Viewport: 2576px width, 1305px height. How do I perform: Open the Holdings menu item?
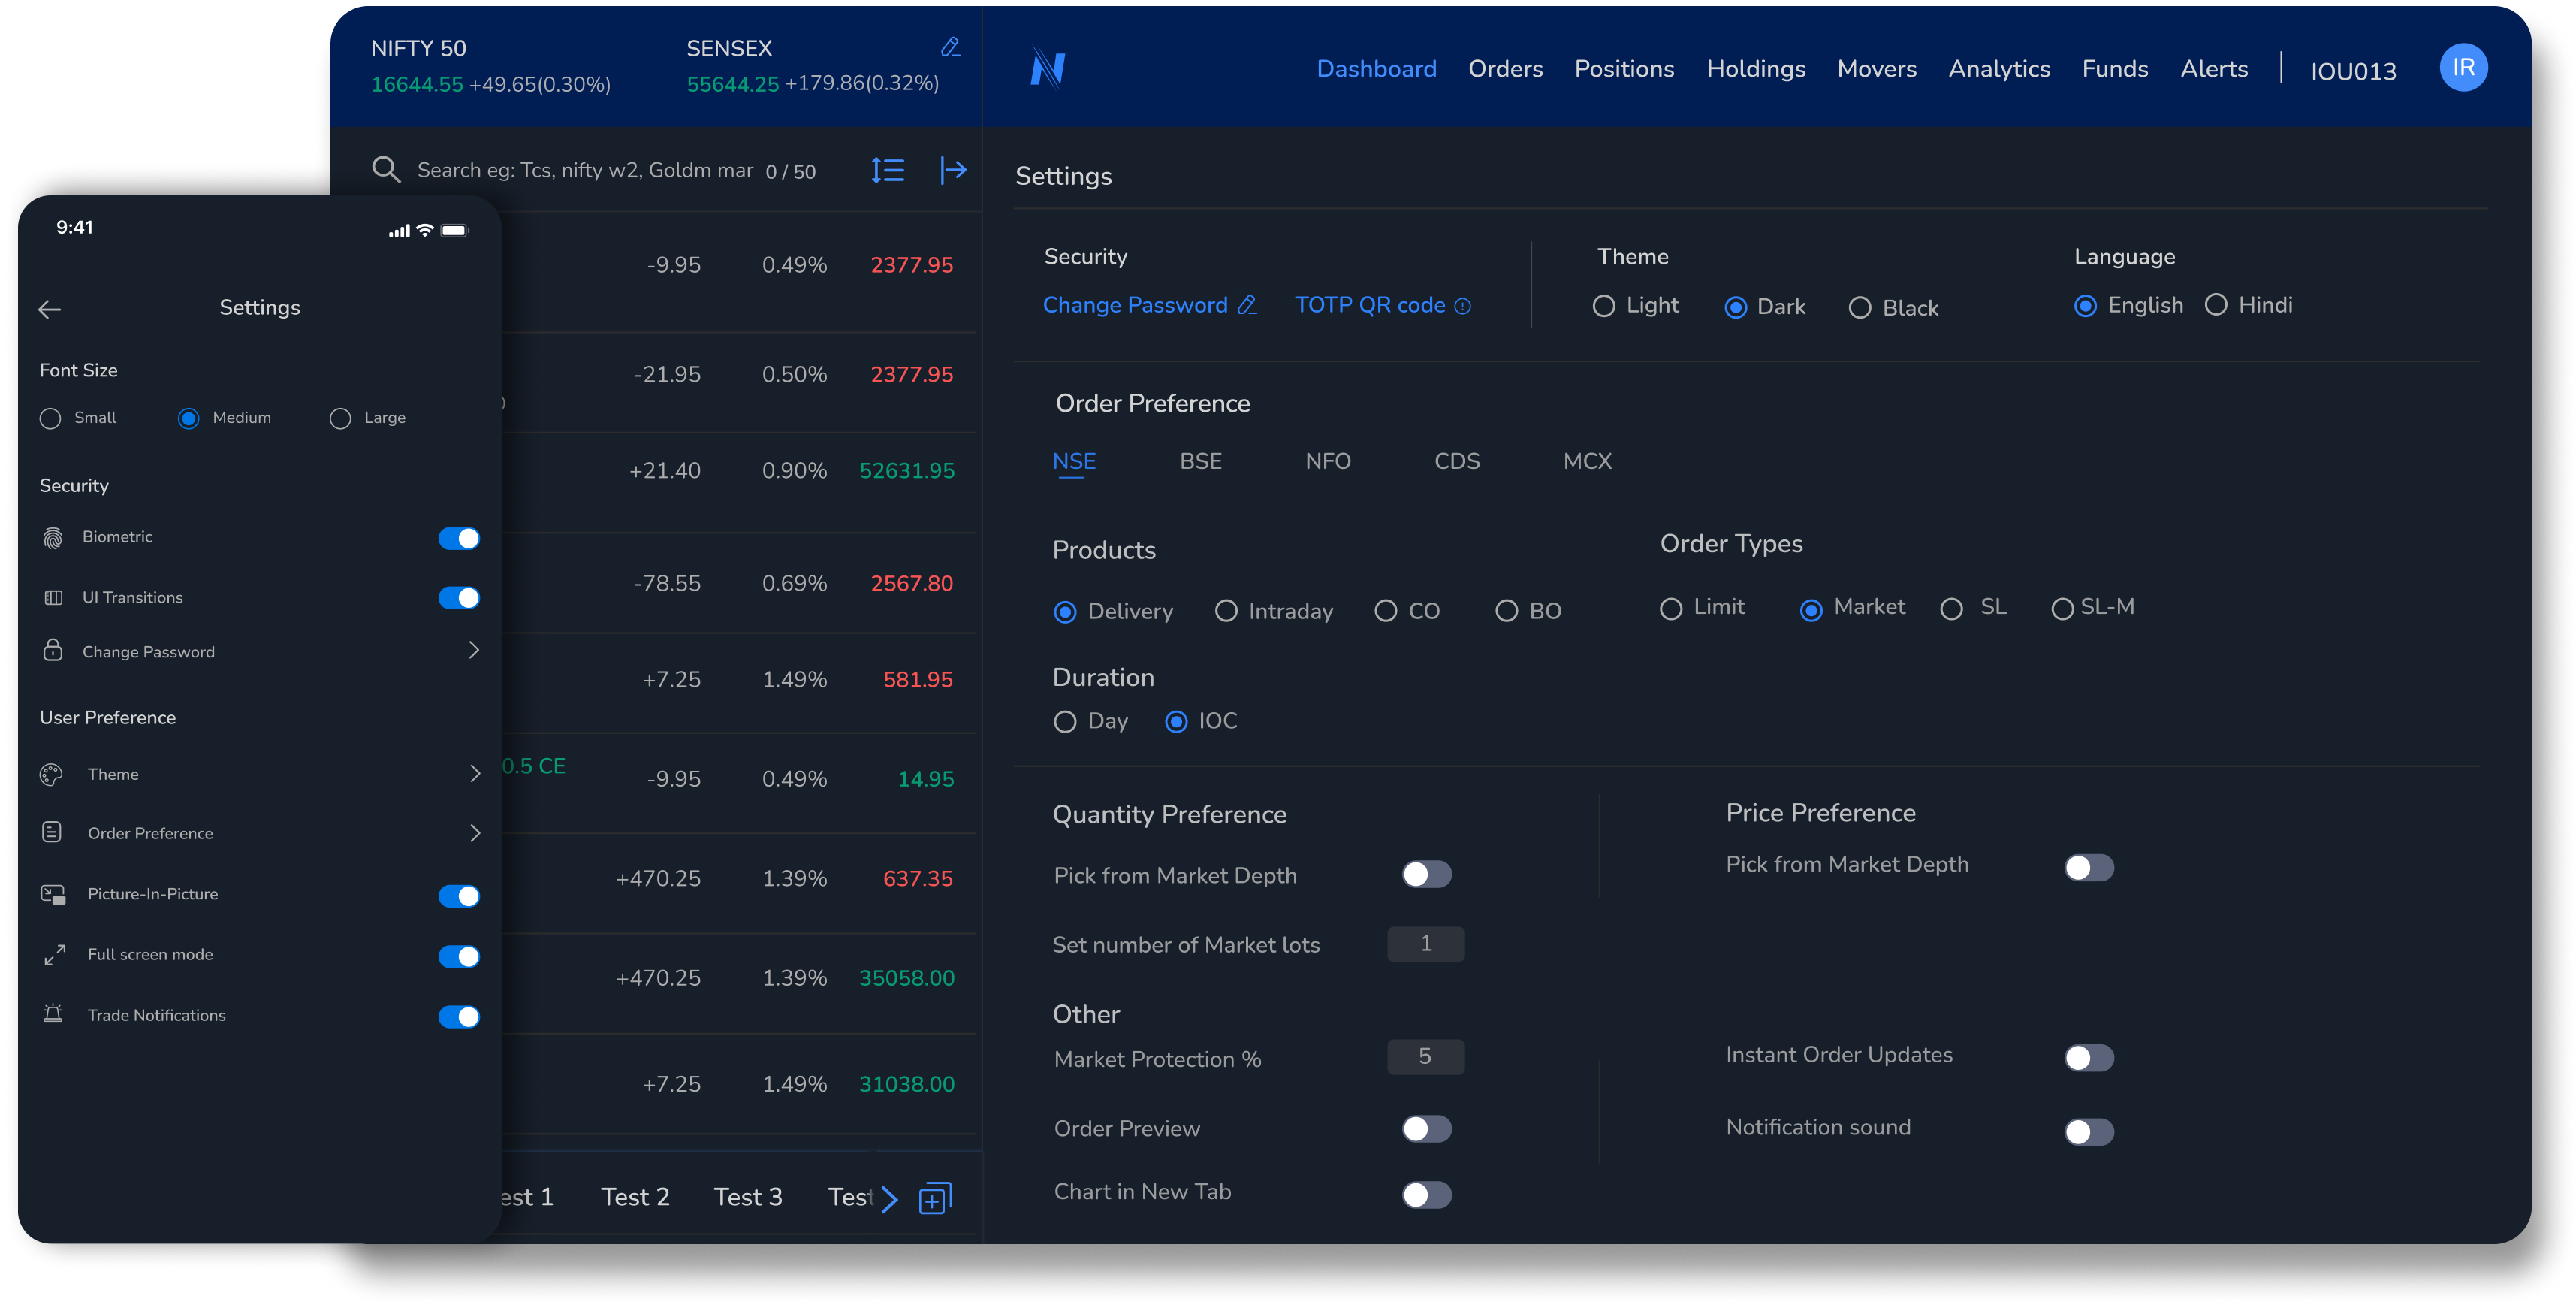tap(1755, 69)
